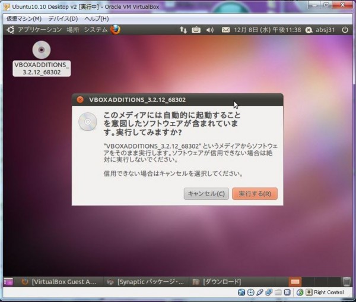Click the キャンセル(C) button
Viewport: 356px width, 302px height.
[206, 194]
